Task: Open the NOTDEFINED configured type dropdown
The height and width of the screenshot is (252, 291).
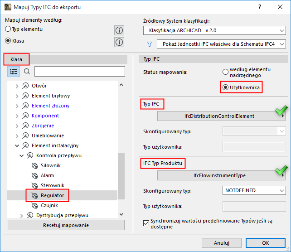Action: [x=254, y=190]
